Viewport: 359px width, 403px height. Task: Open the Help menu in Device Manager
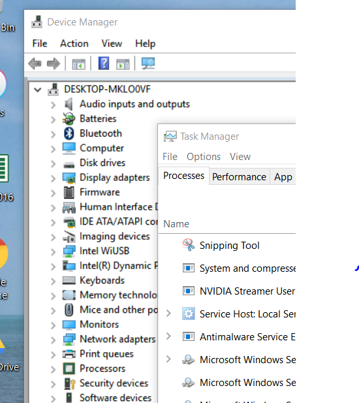coord(146,44)
